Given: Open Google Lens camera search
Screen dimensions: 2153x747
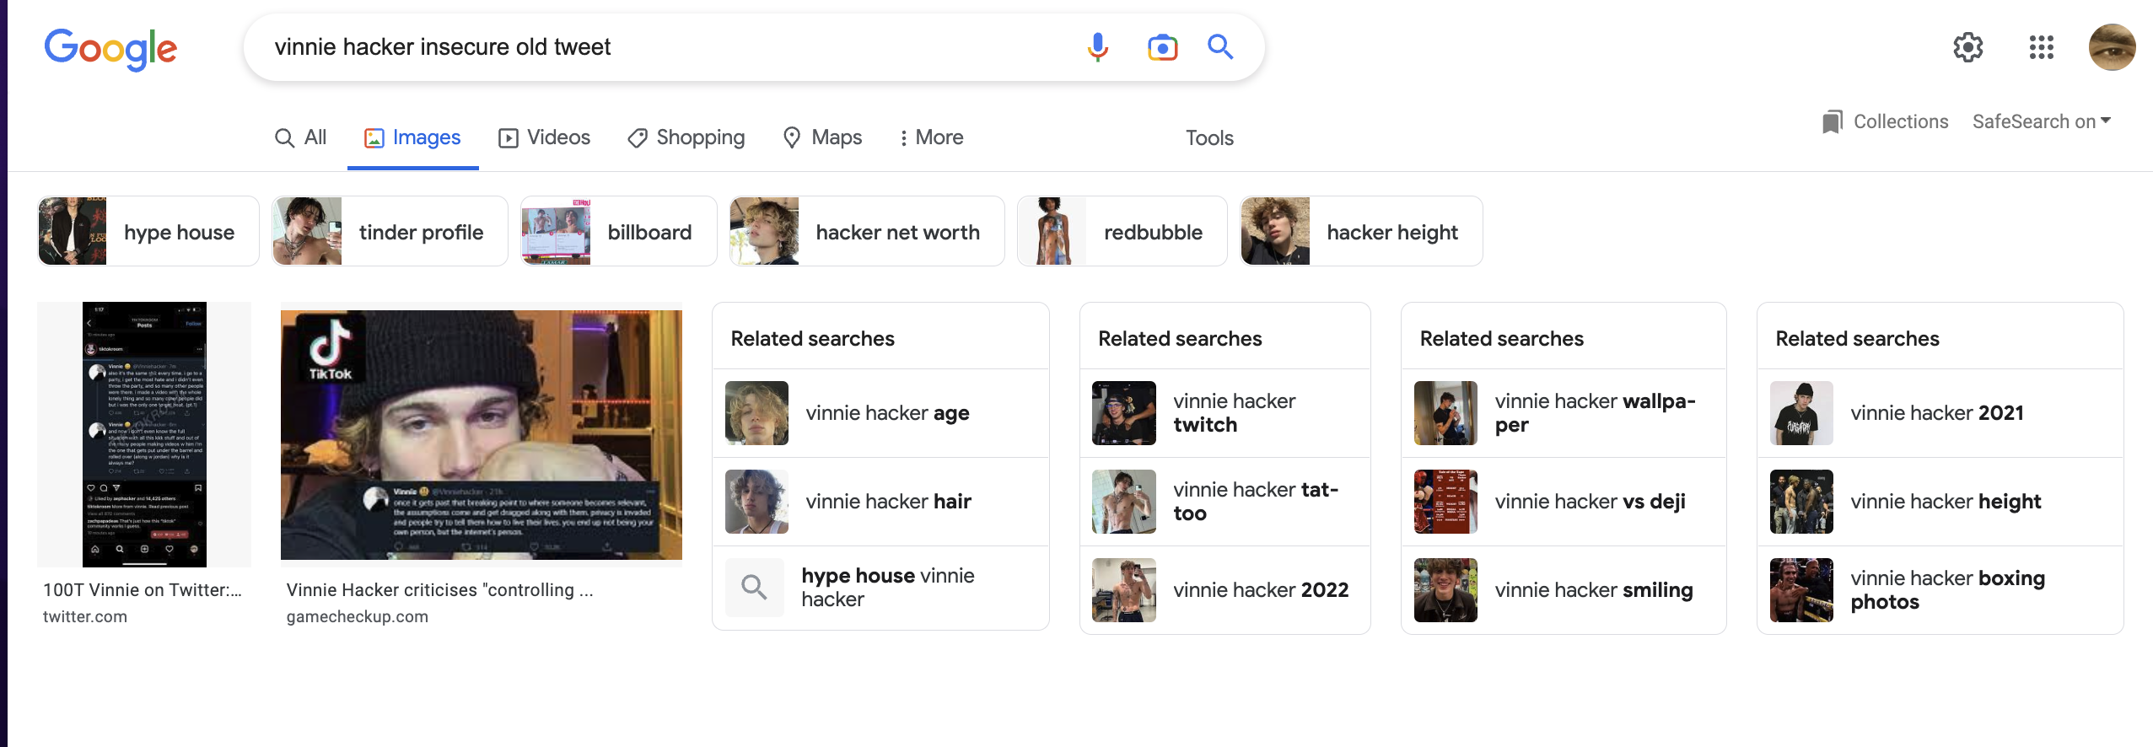Looking at the screenshot, I should [x=1162, y=47].
